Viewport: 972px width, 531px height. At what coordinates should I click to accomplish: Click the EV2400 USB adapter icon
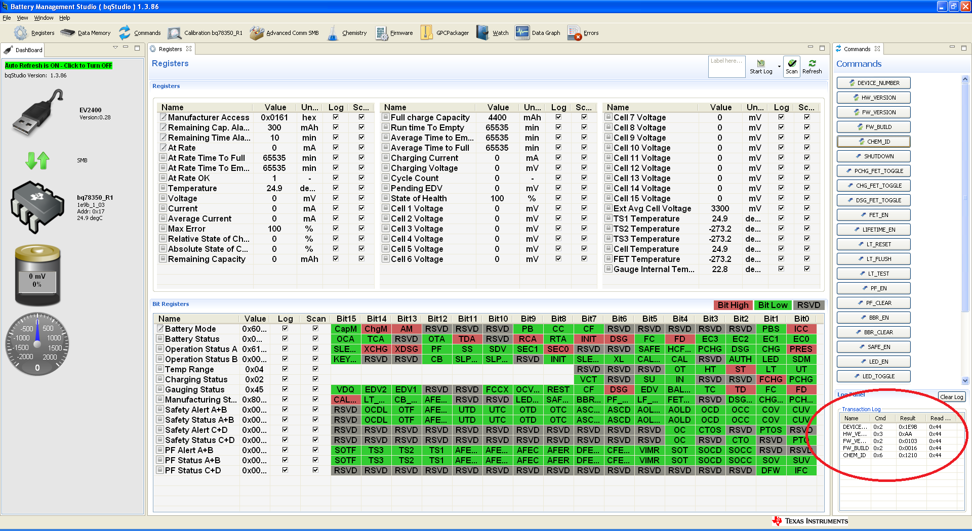click(x=38, y=112)
